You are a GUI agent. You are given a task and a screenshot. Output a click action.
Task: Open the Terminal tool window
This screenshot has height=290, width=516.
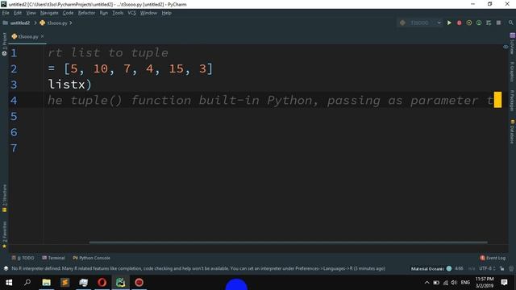pyautogui.click(x=54, y=258)
